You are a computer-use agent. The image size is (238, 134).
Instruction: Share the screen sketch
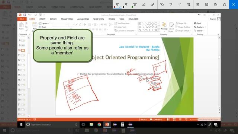point(225,4)
